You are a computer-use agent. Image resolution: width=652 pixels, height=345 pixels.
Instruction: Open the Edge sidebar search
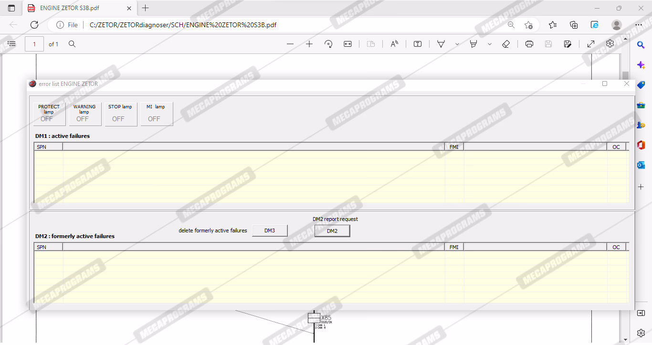pyautogui.click(x=641, y=45)
